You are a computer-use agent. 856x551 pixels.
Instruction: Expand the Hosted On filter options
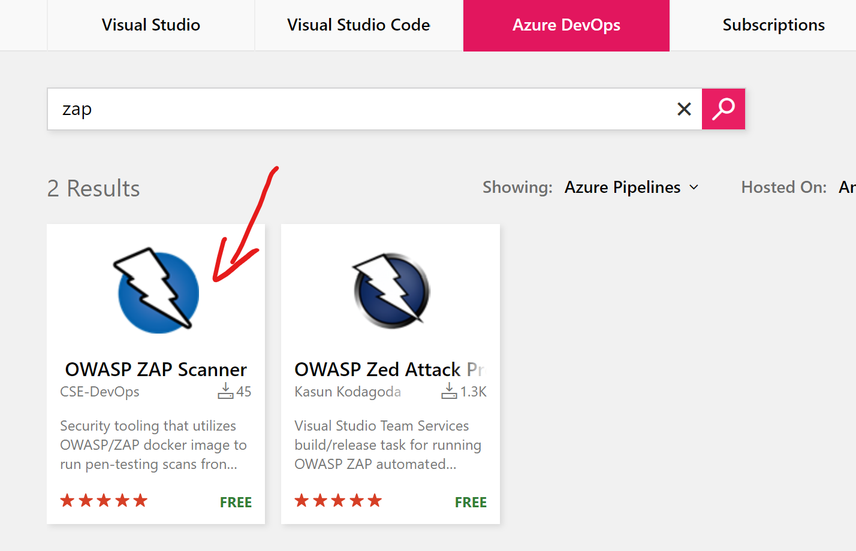pyautogui.click(x=846, y=187)
